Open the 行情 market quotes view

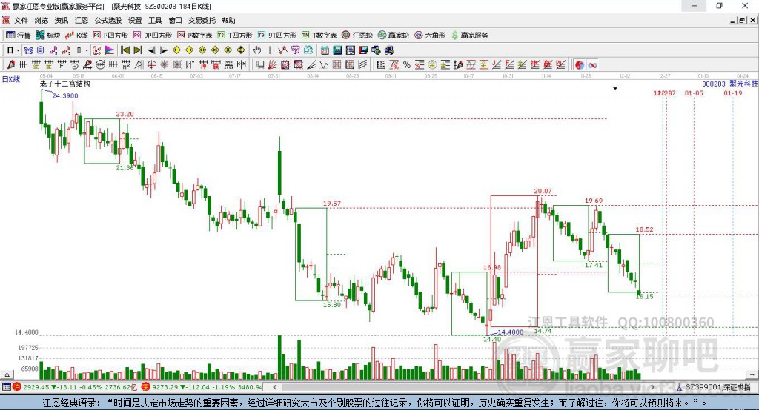click(x=18, y=36)
